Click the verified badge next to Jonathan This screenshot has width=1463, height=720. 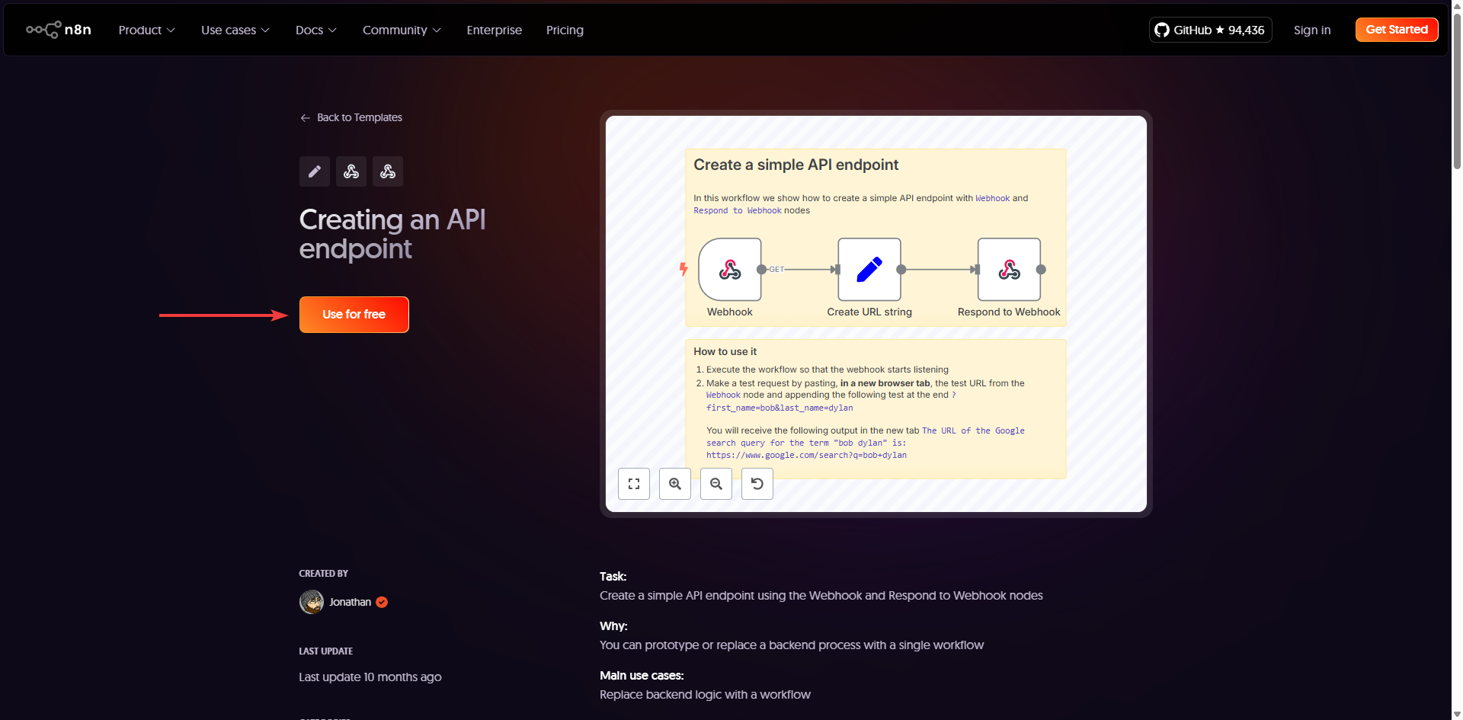point(382,602)
